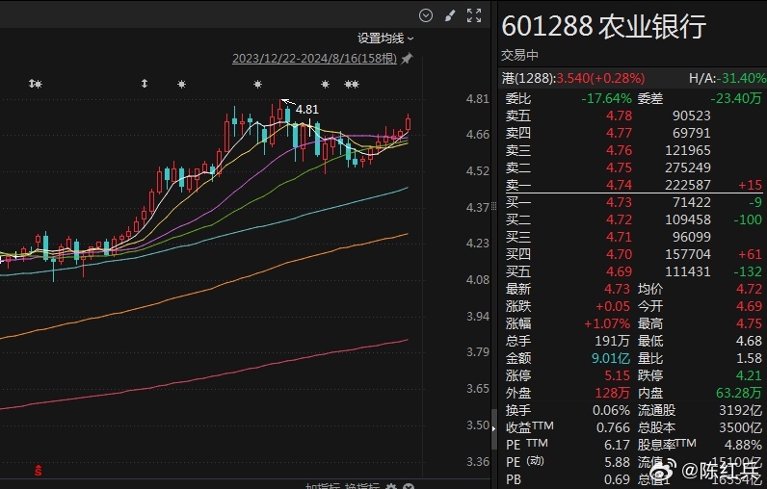Click the 总股本 3500亿 value
Viewport: 767px width, 489px height.
(740, 428)
